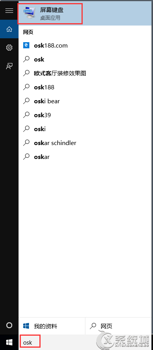The height and width of the screenshot is (350, 153).
Task: Click the Edge icon beside osk188.com
Action: (x=26, y=46)
